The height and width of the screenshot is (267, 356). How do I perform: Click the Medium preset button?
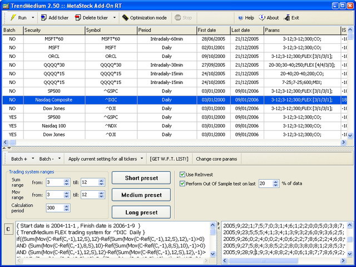(x=141, y=195)
